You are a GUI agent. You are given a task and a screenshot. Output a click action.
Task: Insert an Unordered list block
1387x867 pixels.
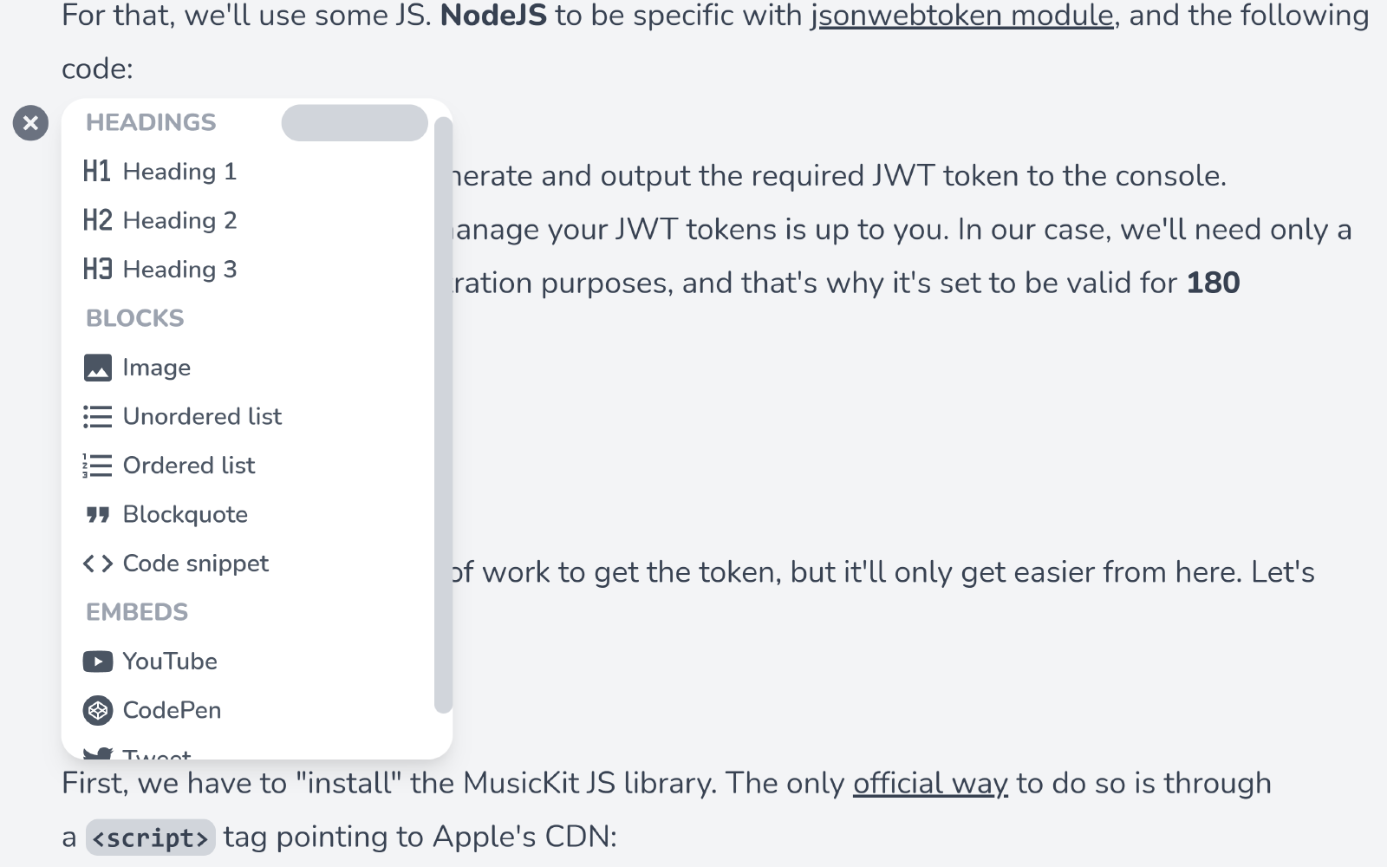(202, 417)
